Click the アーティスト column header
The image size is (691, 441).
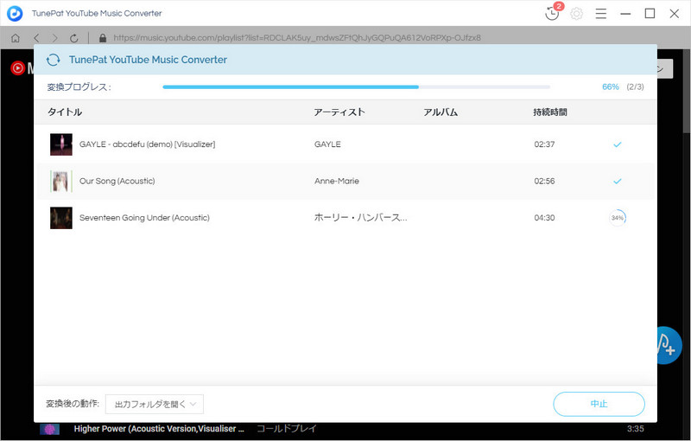pyautogui.click(x=339, y=112)
